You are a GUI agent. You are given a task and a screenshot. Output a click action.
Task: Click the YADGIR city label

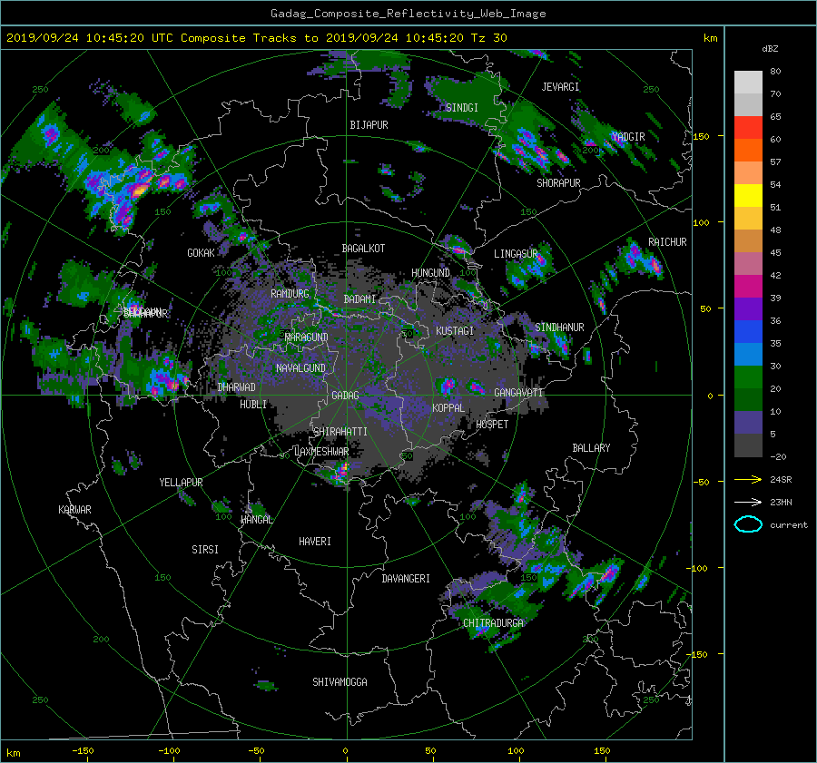tap(628, 137)
